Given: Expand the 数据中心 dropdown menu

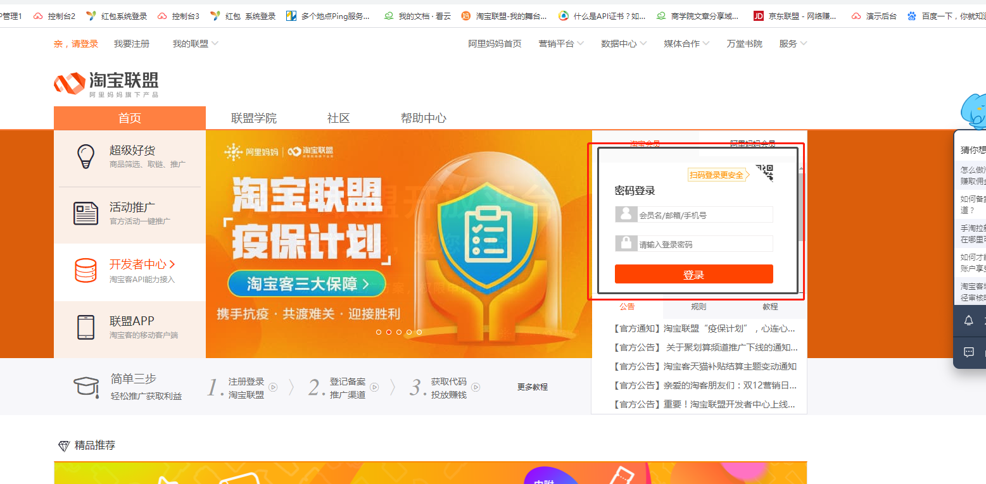Looking at the screenshot, I should coord(624,44).
